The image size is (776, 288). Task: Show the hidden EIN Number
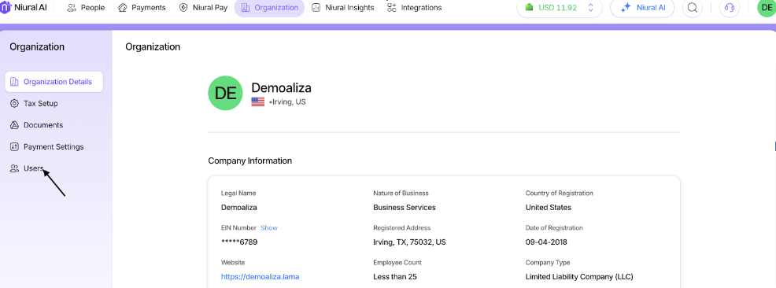click(x=269, y=227)
